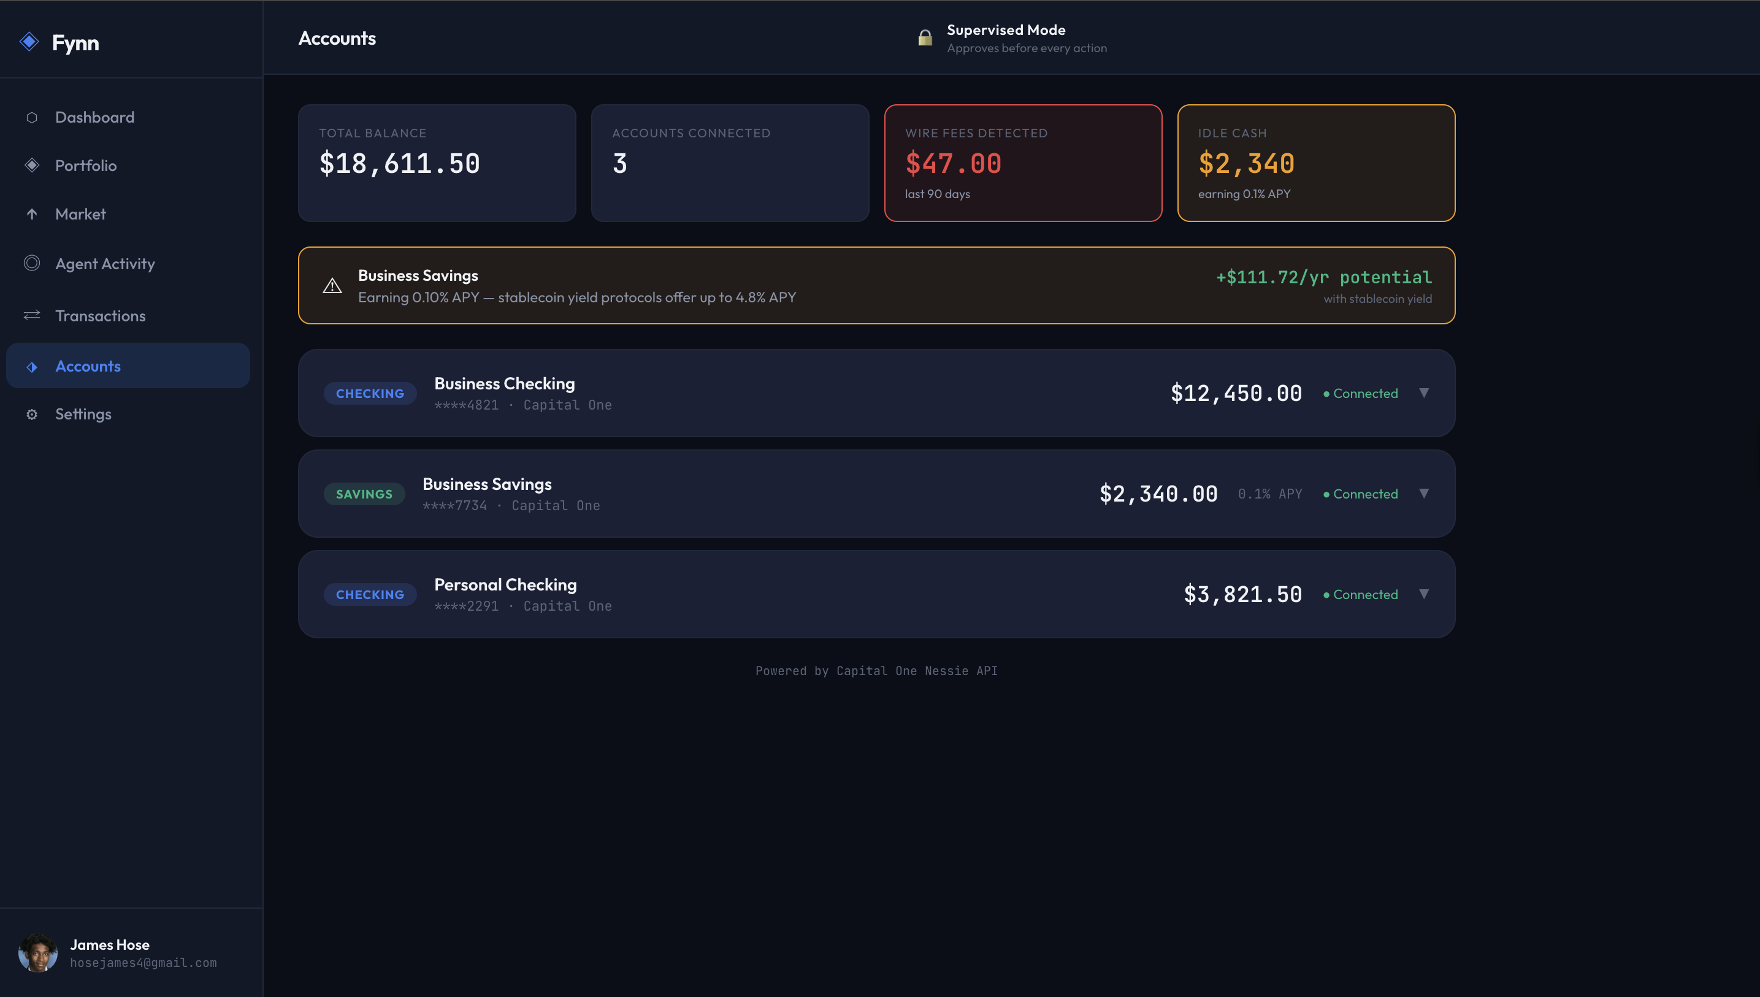The height and width of the screenshot is (997, 1760).
Task: Select the Idle Cash summary card
Action: point(1315,163)
